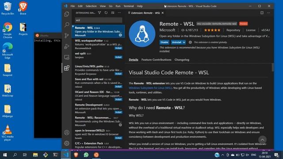Click the filter extensions icon
This screenshot has width=283, height=159.
pyautogui.click(x=99, y=13)
